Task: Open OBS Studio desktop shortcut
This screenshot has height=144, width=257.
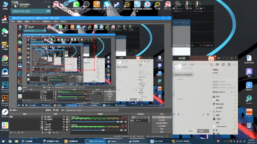Action: 86,5
